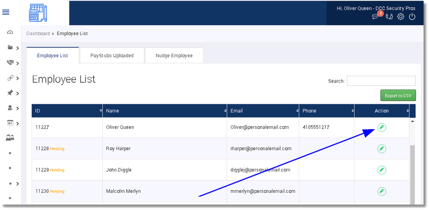Click the email mmerlyn@personalemail.com

[x=263, y=191]
